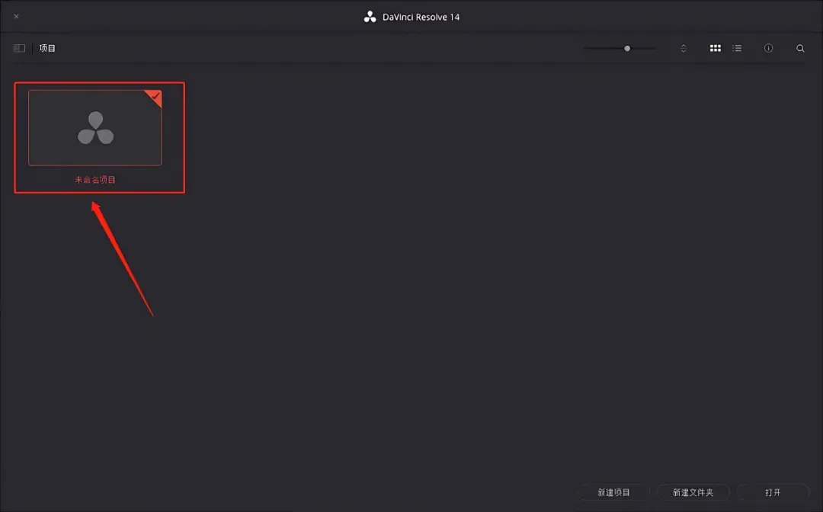Click the 新建项目 button
Image resolution: width=823 pixels, height=512 pixels.
point(613,493)
